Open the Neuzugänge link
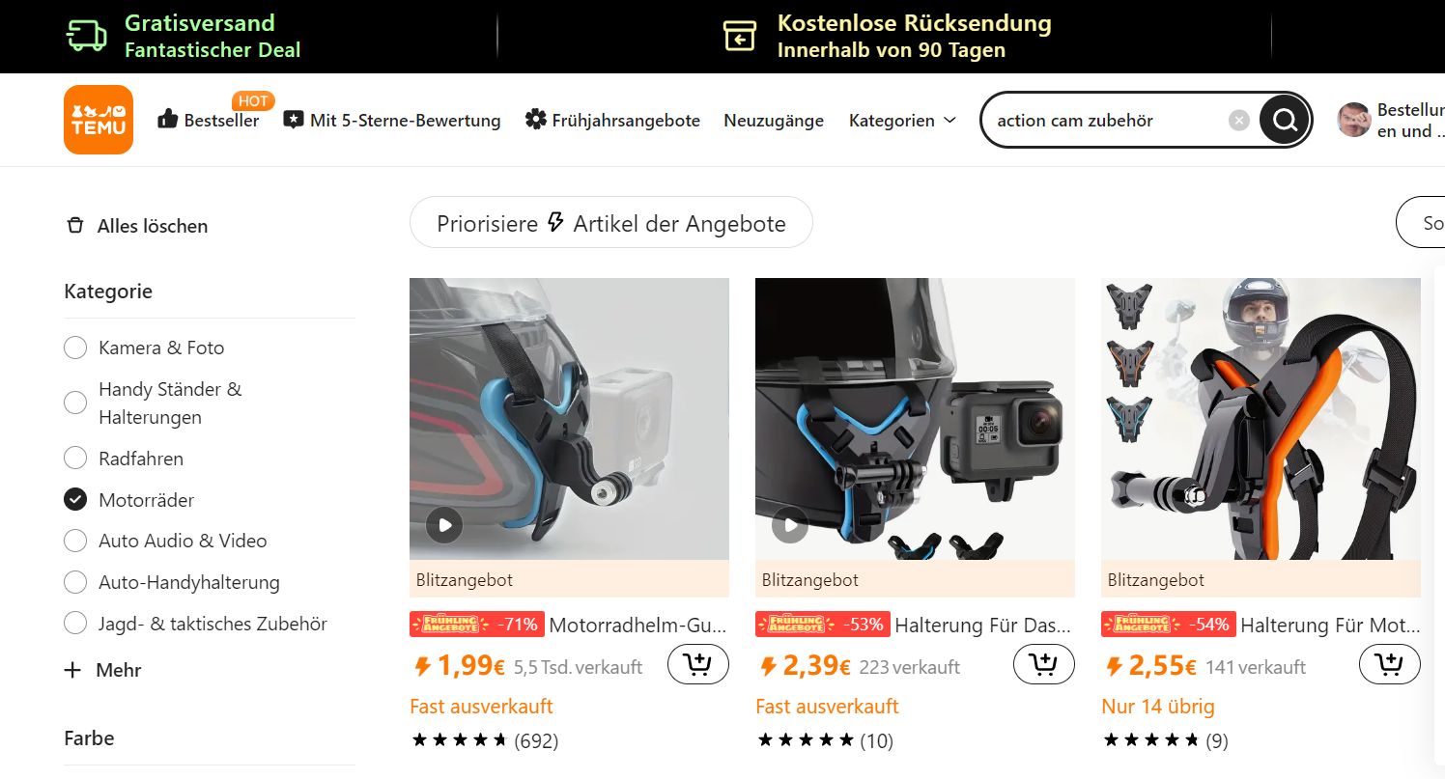The image size is (1445, 779). [774, 120]
